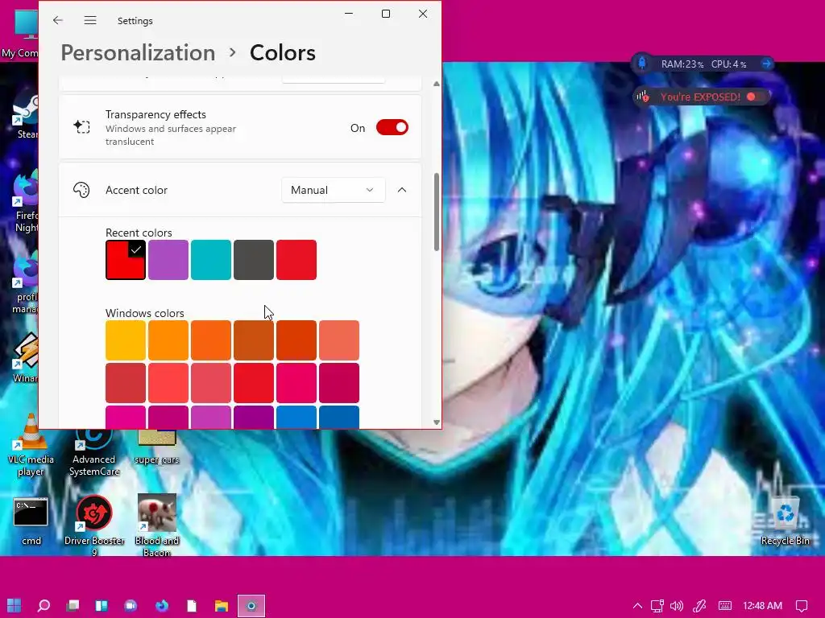The height and width of the screenshot is (618, 825).
Task: Turn off the Transparency effects switch
Action: [x=392, y=128]
